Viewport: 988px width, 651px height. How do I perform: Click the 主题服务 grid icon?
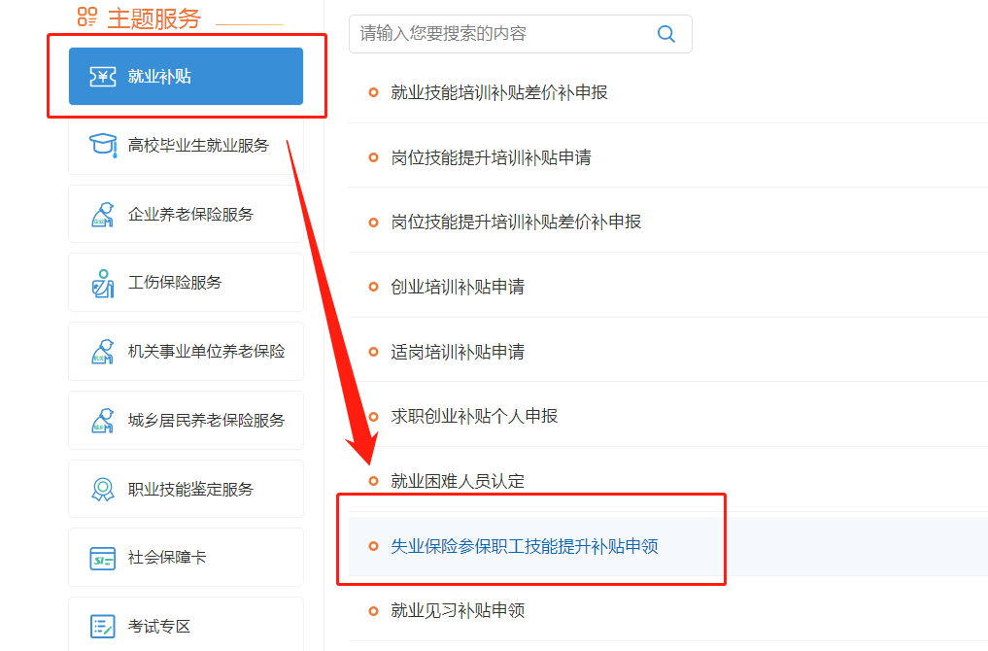[87, 17]
